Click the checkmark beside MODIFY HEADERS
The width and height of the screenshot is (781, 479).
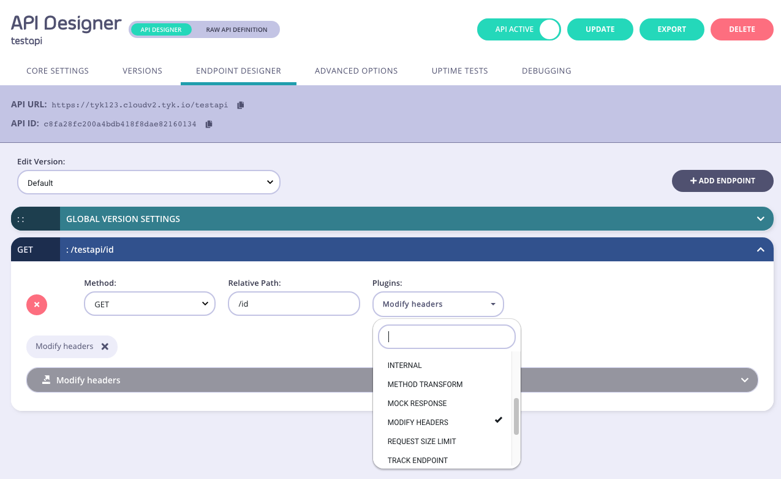click(x=498, y=420)
